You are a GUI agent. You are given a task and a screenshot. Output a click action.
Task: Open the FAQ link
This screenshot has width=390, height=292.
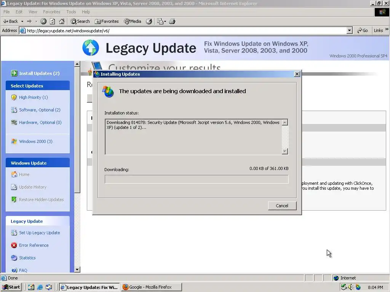tap(23, 270)
